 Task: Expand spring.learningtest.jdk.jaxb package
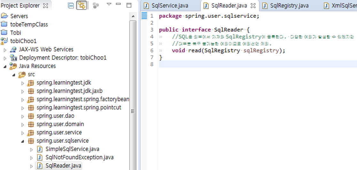23,91
